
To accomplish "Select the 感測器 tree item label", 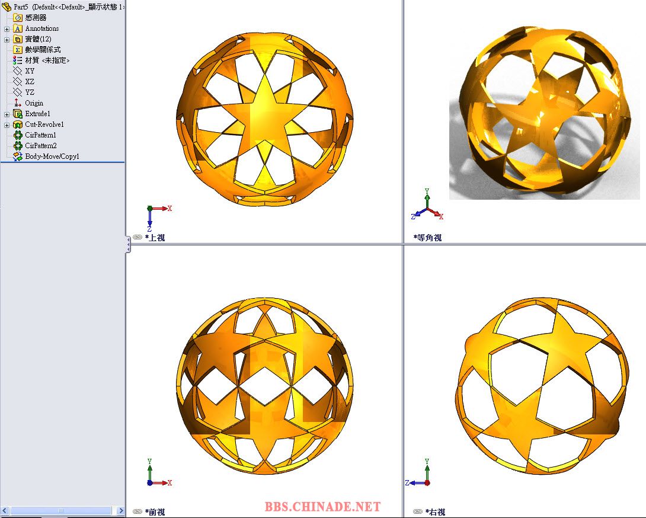I will coord(36,18).
